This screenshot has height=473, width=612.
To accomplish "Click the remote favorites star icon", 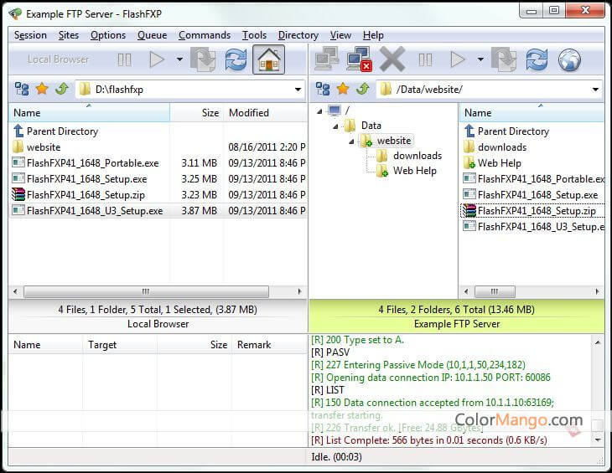I will 342,90.
